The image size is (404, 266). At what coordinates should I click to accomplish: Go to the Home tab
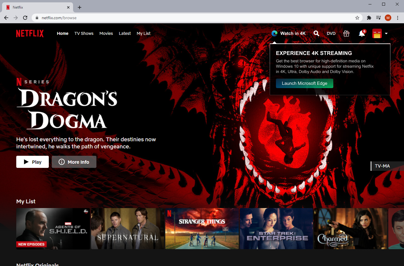point(63,33)
